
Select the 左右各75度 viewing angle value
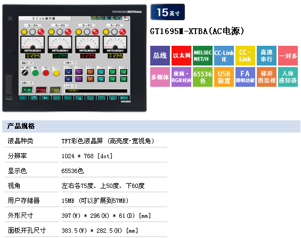103,186
